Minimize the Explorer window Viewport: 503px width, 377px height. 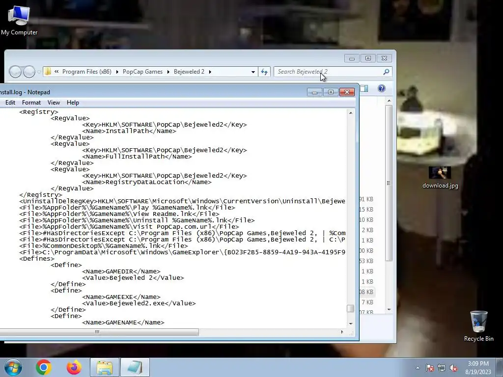(352, 58)
